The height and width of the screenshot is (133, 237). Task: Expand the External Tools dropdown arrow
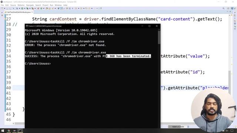click(x=35, y=8)
